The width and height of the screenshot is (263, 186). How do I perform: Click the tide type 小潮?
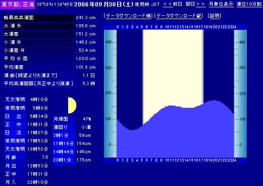(86, 127)
